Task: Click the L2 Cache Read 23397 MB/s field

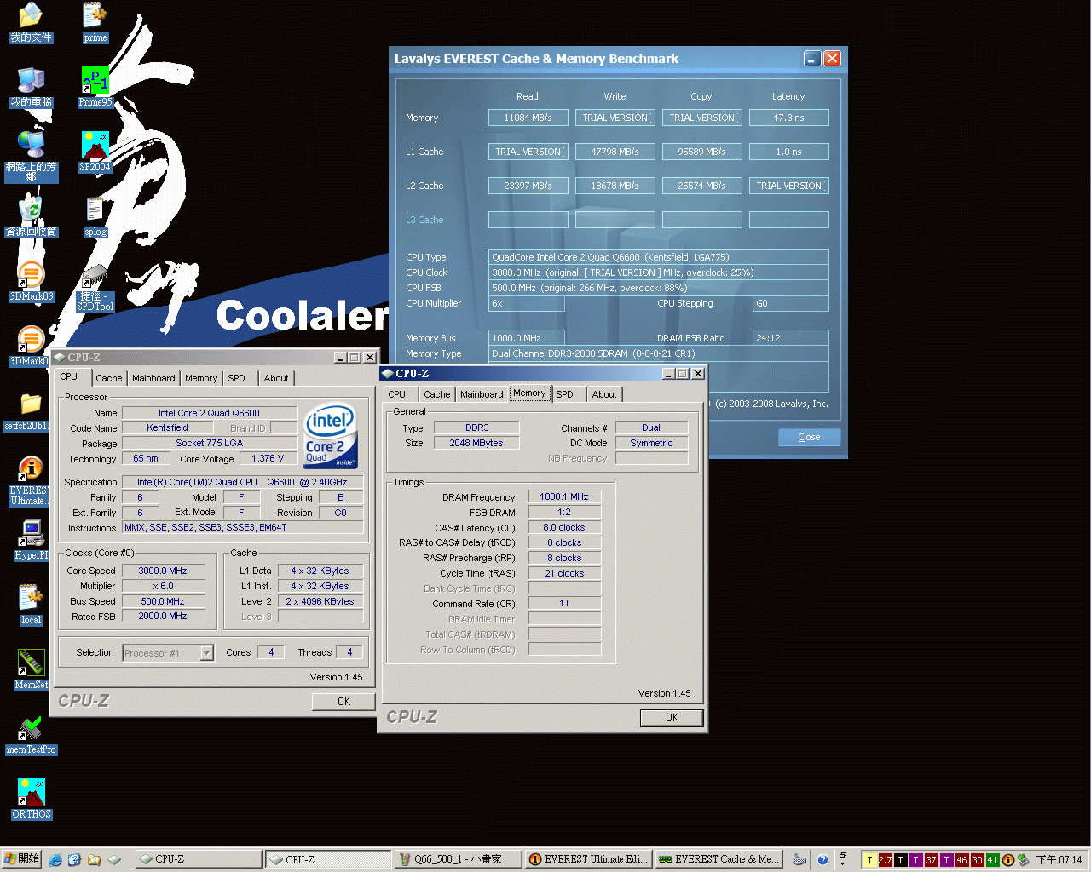Action: (x=528, y=186)
